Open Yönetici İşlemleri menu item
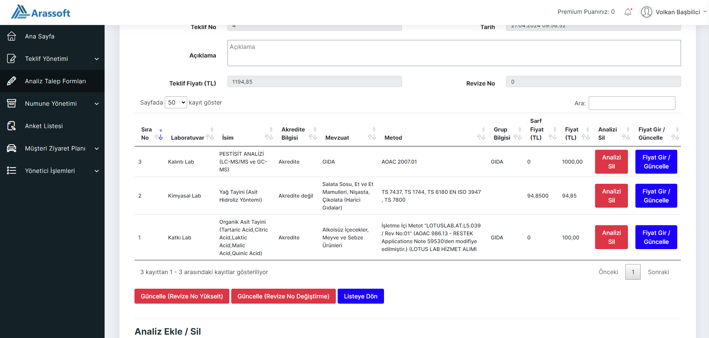 52,171
